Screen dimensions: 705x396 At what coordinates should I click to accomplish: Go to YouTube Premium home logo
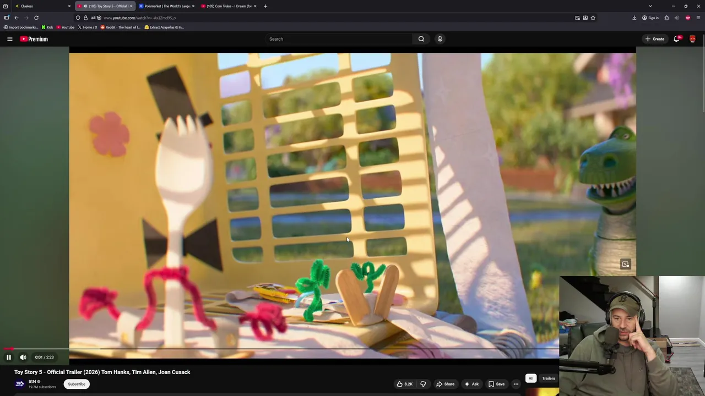tap(34, 39)
